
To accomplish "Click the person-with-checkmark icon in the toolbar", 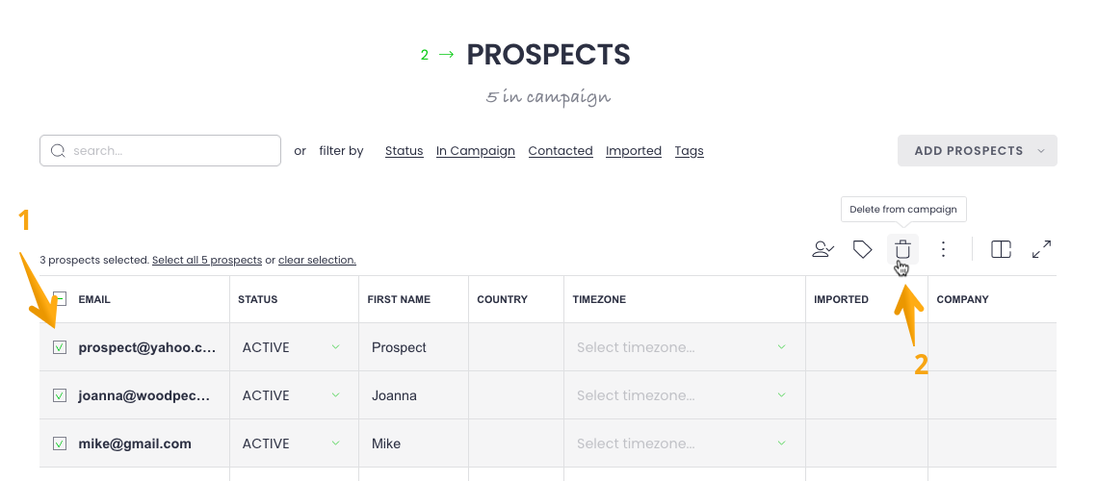I will tap(823, 249).
